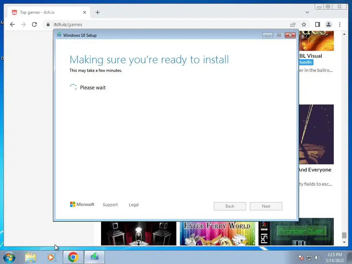
Task: Open File Explorer from taskbar
Action: coord(31,257)
